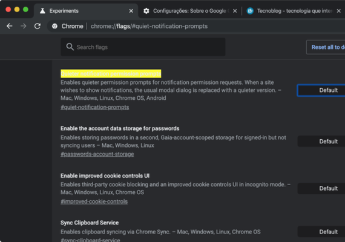The image size is (345, 242).
Task: Click the macOS yellow minimize button
Action: [17, 10]
